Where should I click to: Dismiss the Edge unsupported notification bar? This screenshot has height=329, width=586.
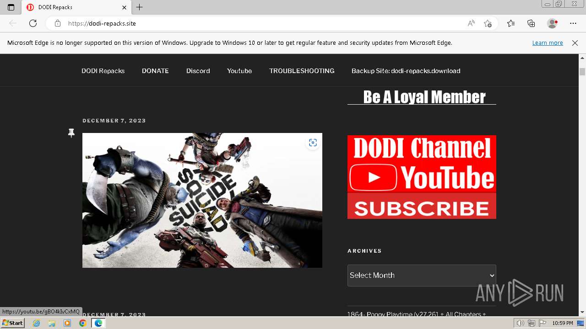pos(575,43)
